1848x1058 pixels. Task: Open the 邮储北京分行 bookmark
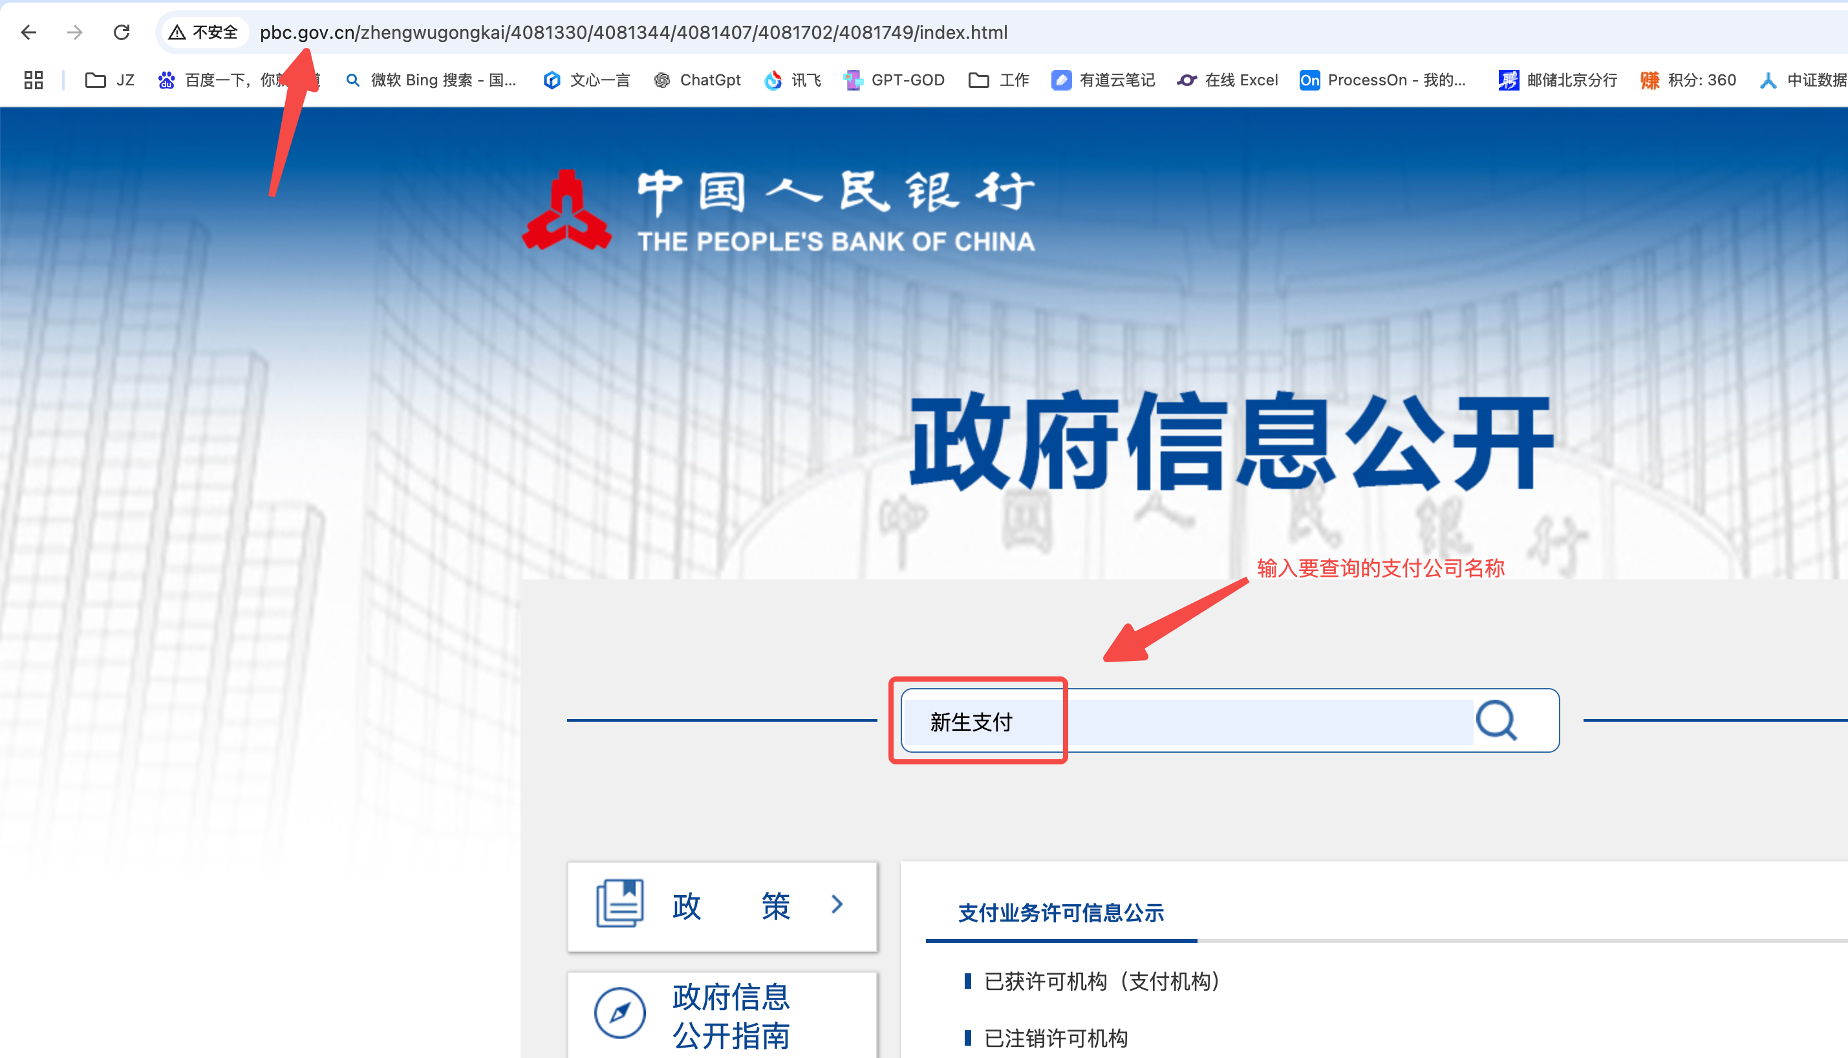(1558, 80)
